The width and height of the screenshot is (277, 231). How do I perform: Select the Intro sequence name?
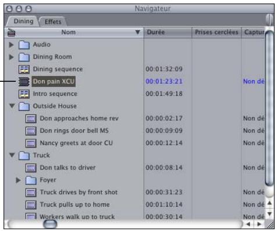[55, 94]
